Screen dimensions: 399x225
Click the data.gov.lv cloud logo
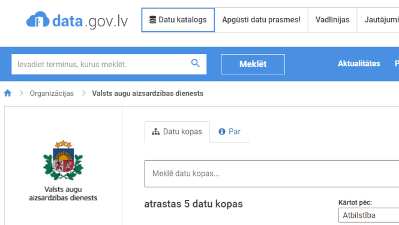77,20
